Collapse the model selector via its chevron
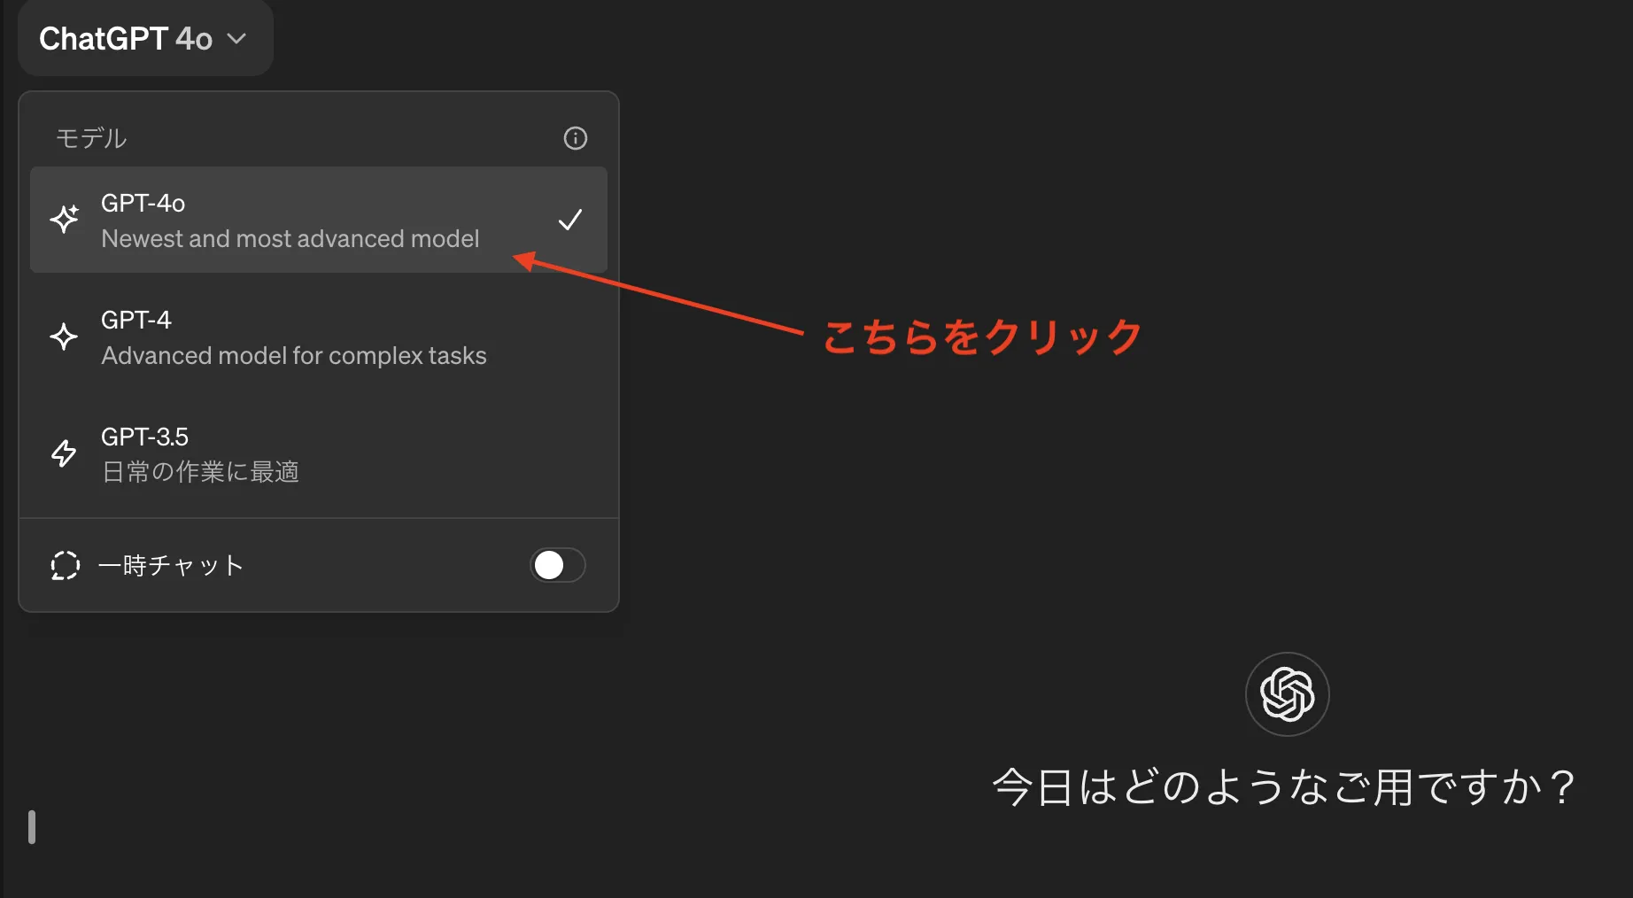 (x=236, y=39)
